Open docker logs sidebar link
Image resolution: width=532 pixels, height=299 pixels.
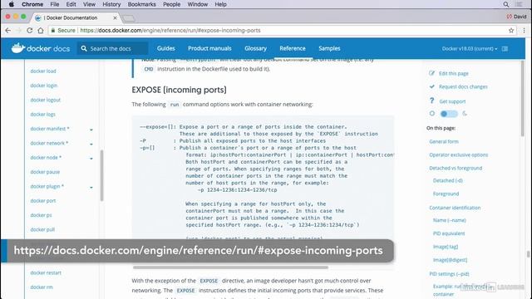tap(42, 115)
